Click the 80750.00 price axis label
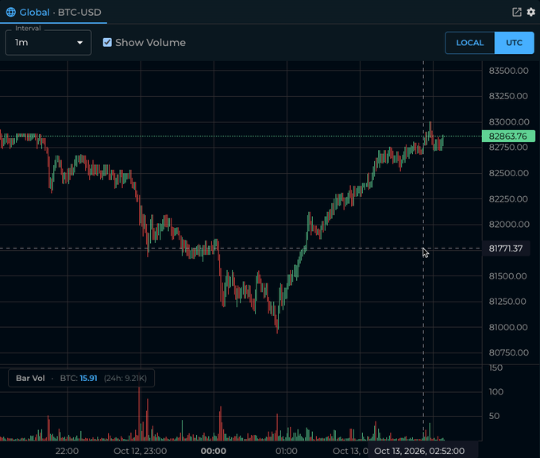The height and width of the screenshot is (458, 540). [509, 352]
